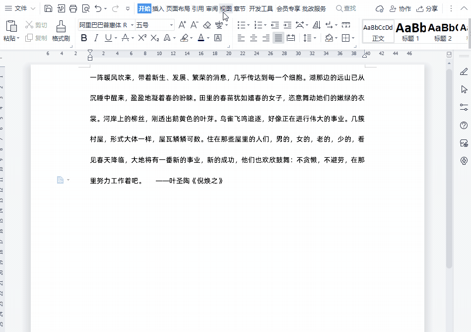Click the Print icon
The width and height of the screenshot is (471, 332).
[73, 9]
